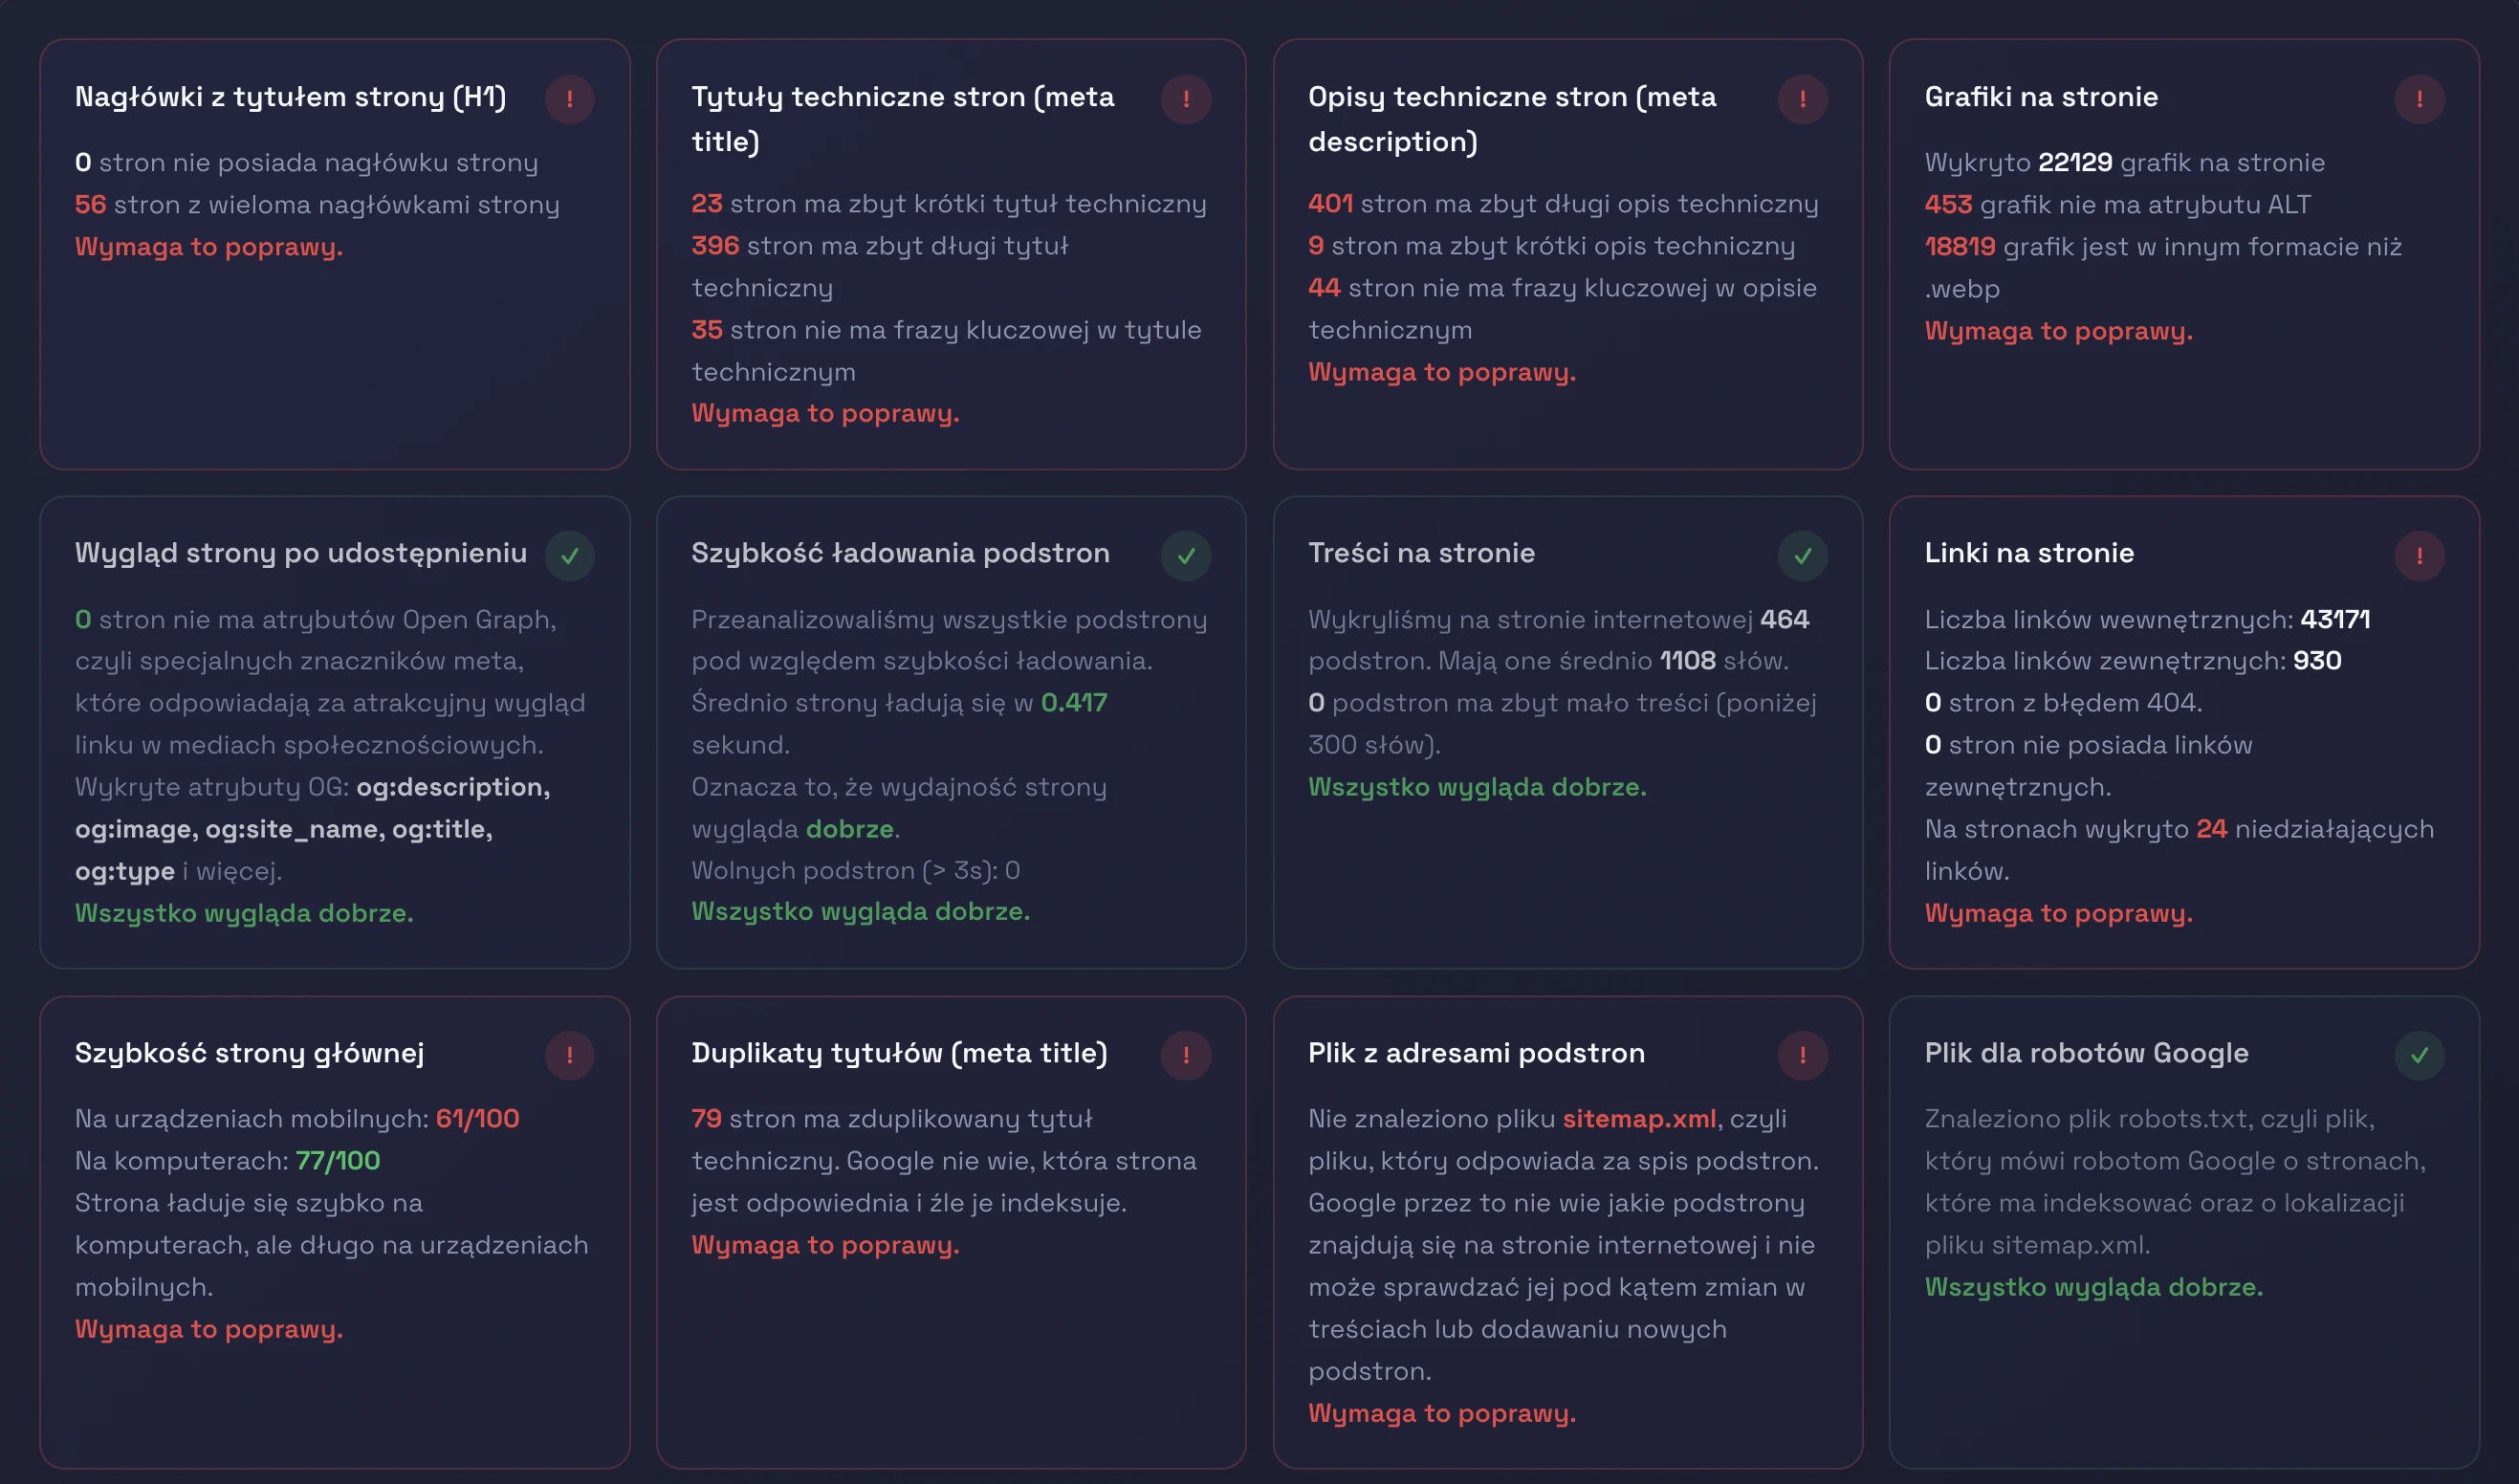The height and width of the screenshot is (1484, 2519).
Task: Click alert icon on Szybkość strony głównej
Action: (569, 1055)
